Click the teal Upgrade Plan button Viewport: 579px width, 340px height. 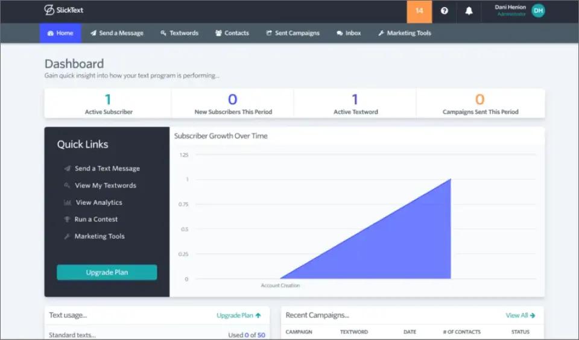pos(107,272)
